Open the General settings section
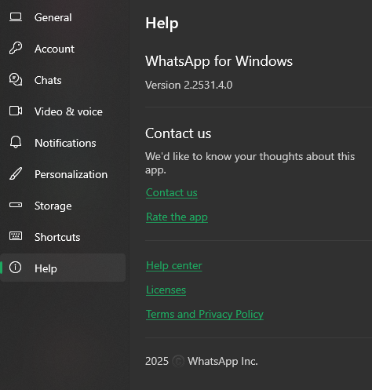The image size is (372, 390). 63,17
